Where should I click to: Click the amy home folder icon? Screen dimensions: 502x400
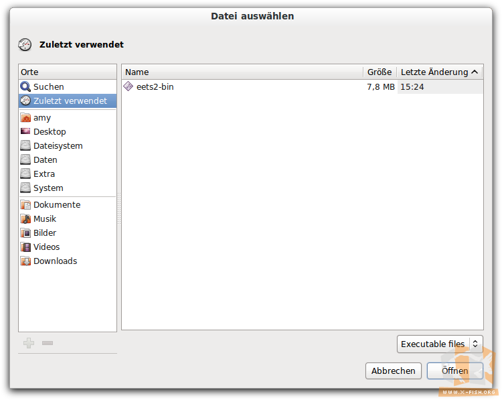[25, 118]
